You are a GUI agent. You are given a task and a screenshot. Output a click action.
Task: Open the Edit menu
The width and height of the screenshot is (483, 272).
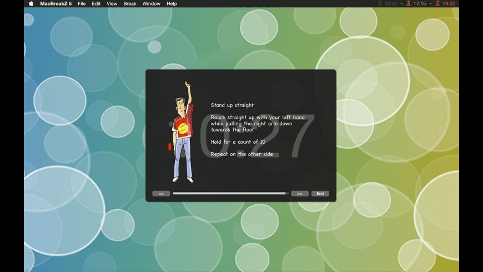pos(96,4)
